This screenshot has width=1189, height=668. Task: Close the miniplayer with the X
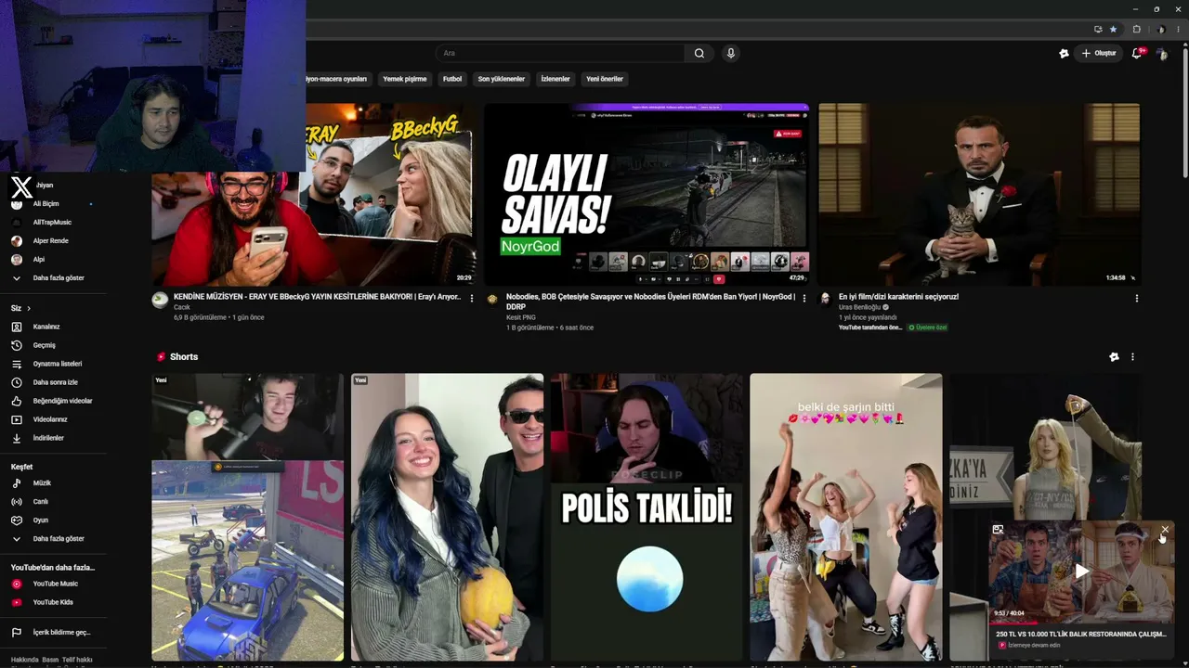pos(1165,530)
